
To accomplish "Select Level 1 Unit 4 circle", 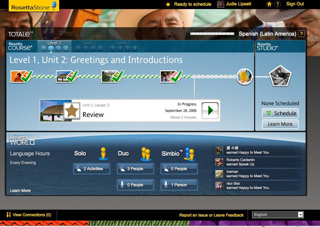I will 66,48.
